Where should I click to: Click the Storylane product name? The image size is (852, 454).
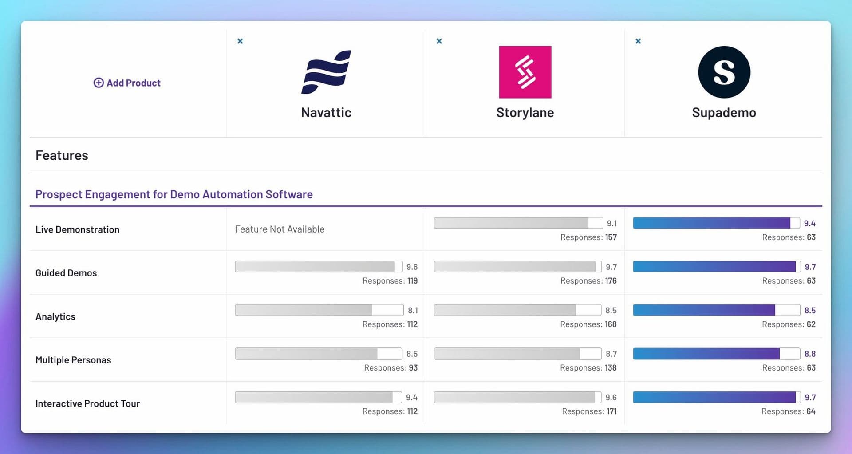click(525, 113)
